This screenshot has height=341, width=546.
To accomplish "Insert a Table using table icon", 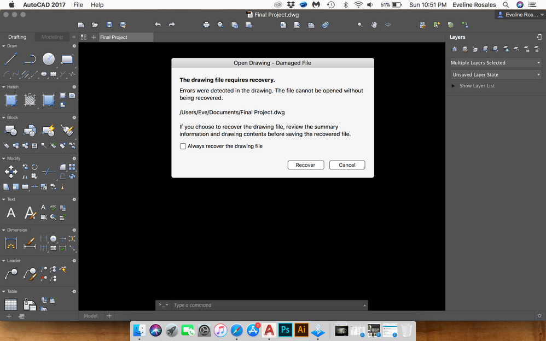I will coord(11,304).
